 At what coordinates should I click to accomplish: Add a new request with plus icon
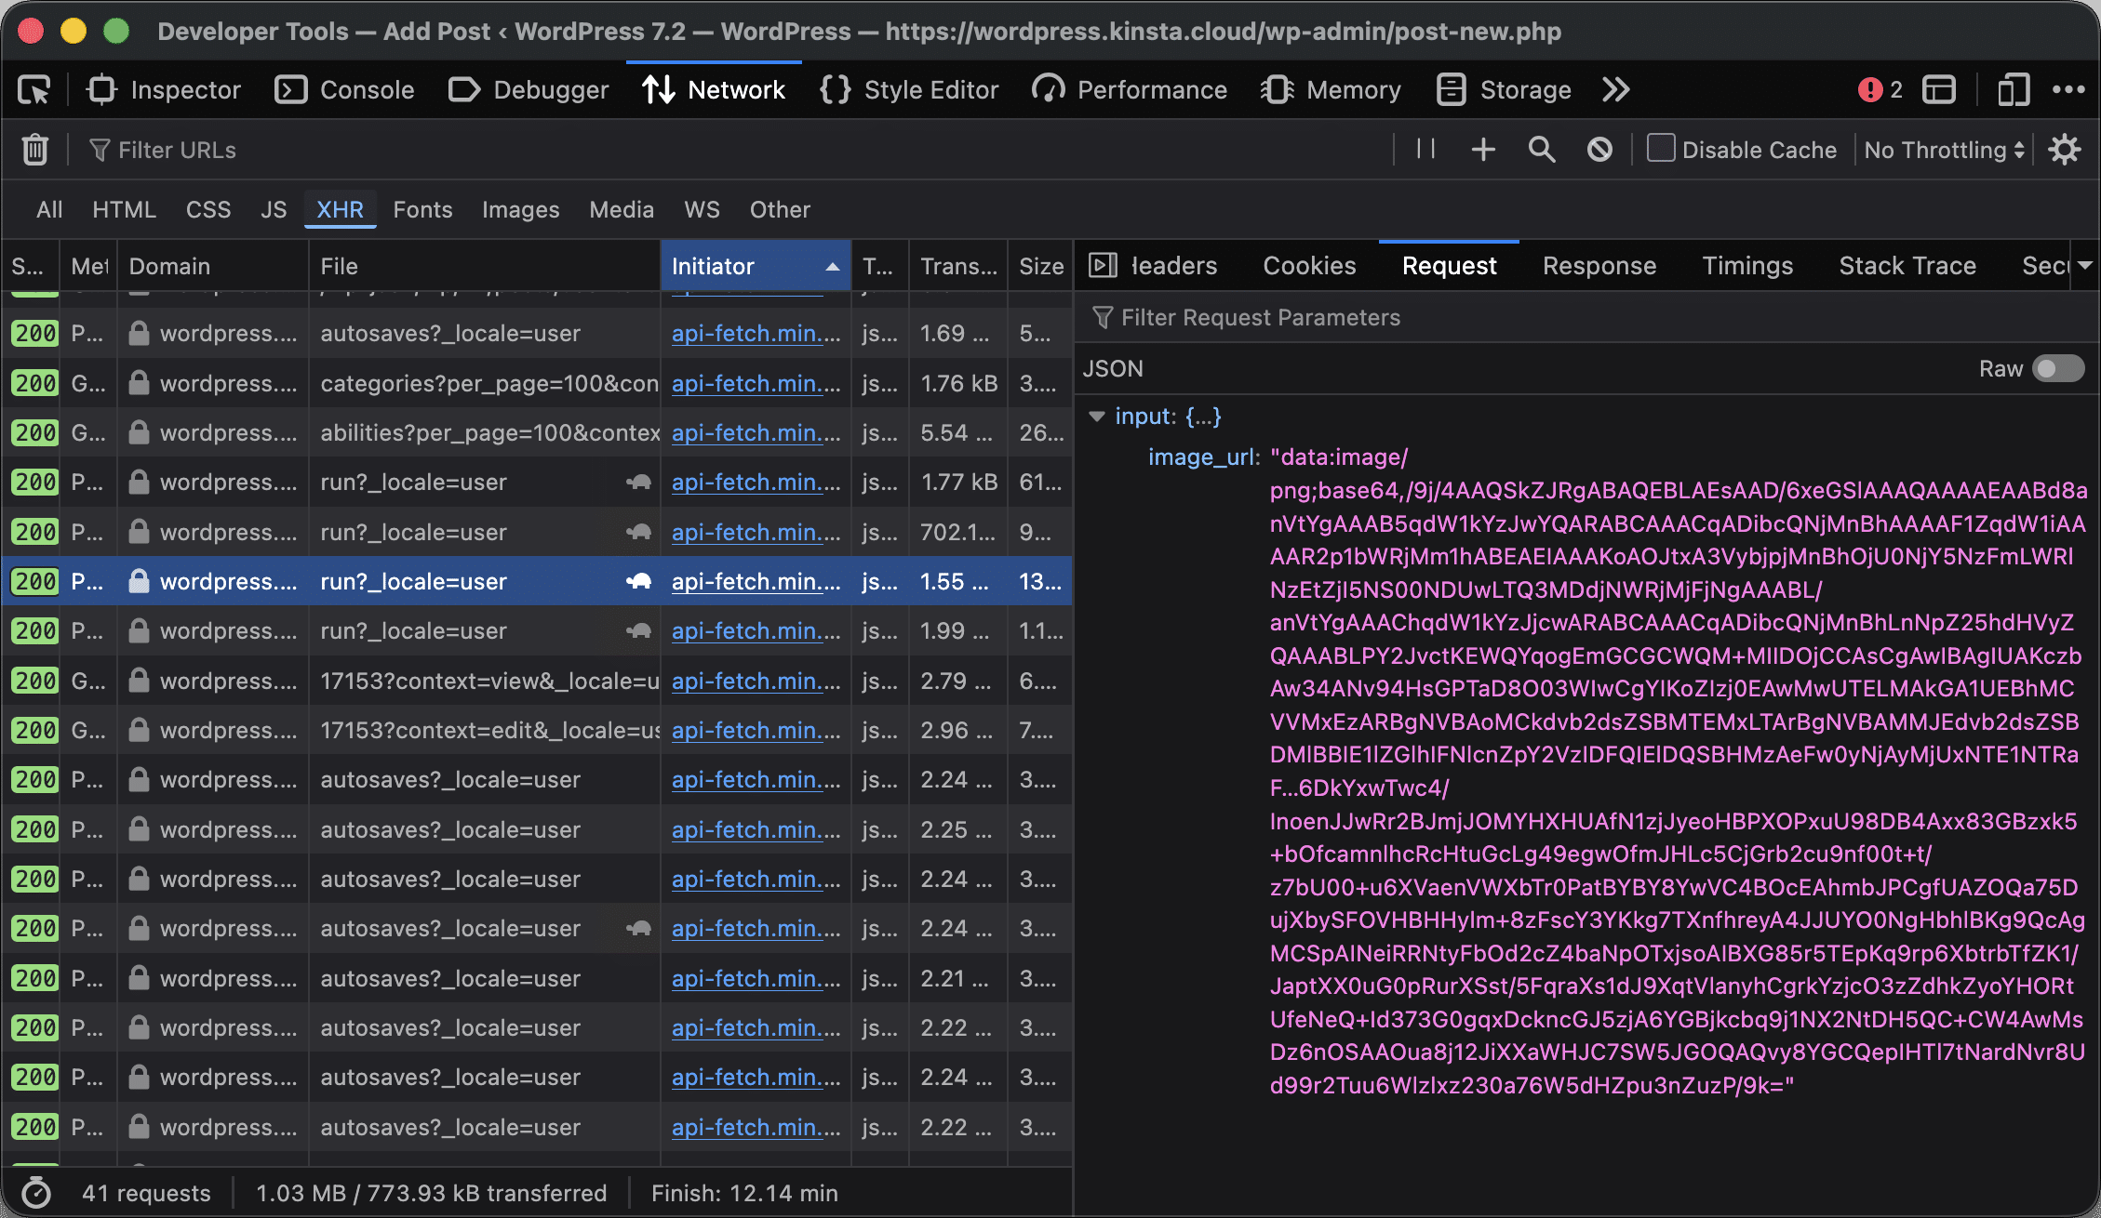click(1483, 150)
